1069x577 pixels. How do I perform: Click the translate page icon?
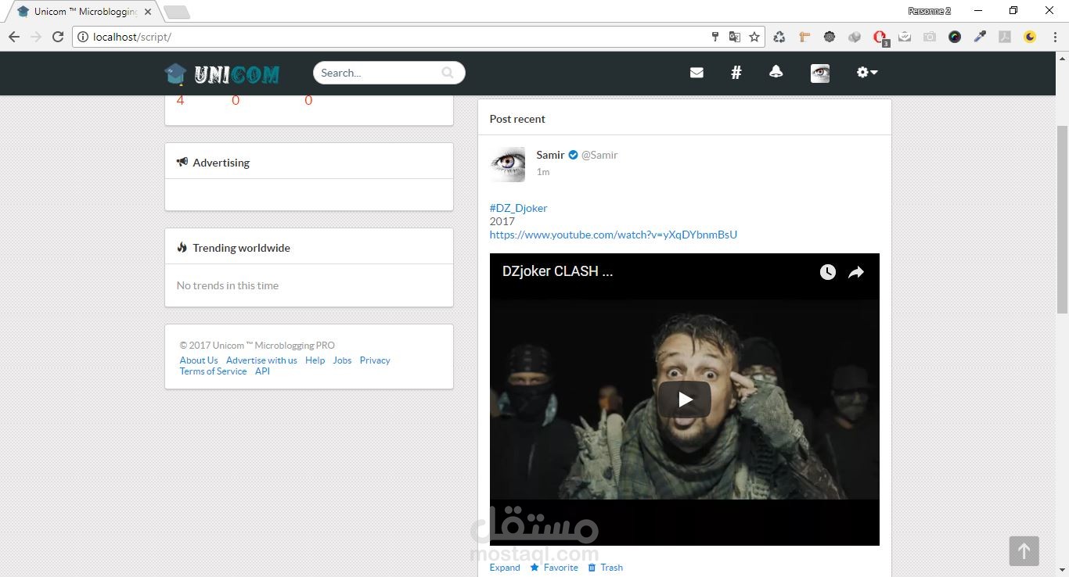click(734, 37)
